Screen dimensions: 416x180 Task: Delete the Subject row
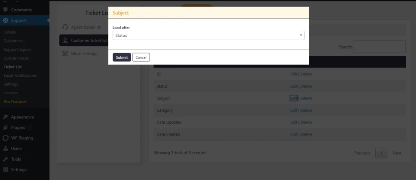[x=306, y=98]
